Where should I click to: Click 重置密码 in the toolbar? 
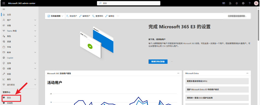(97, 16)
